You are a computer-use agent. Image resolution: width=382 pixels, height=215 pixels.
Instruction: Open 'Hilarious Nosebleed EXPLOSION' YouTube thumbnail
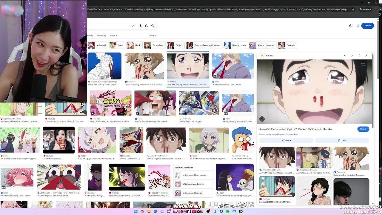tap(127, 177)
